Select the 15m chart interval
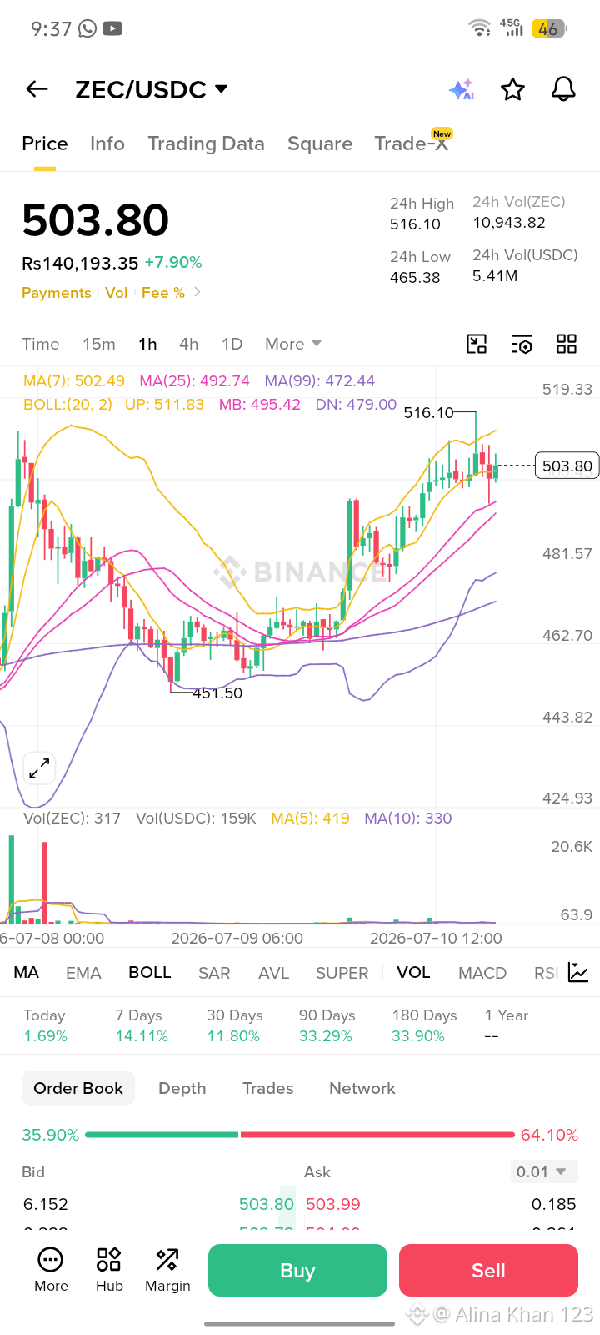This screenshot has height=1335, width=600. point(99,344)
